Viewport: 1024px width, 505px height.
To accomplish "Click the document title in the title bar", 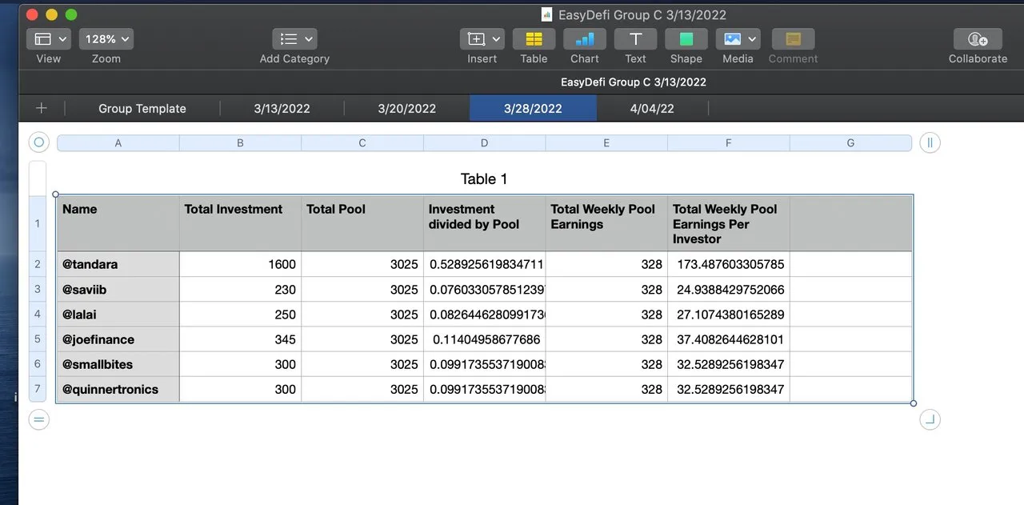I will 642,14.
